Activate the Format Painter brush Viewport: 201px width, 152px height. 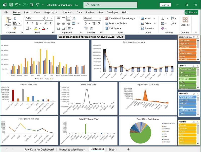point(15,28)
